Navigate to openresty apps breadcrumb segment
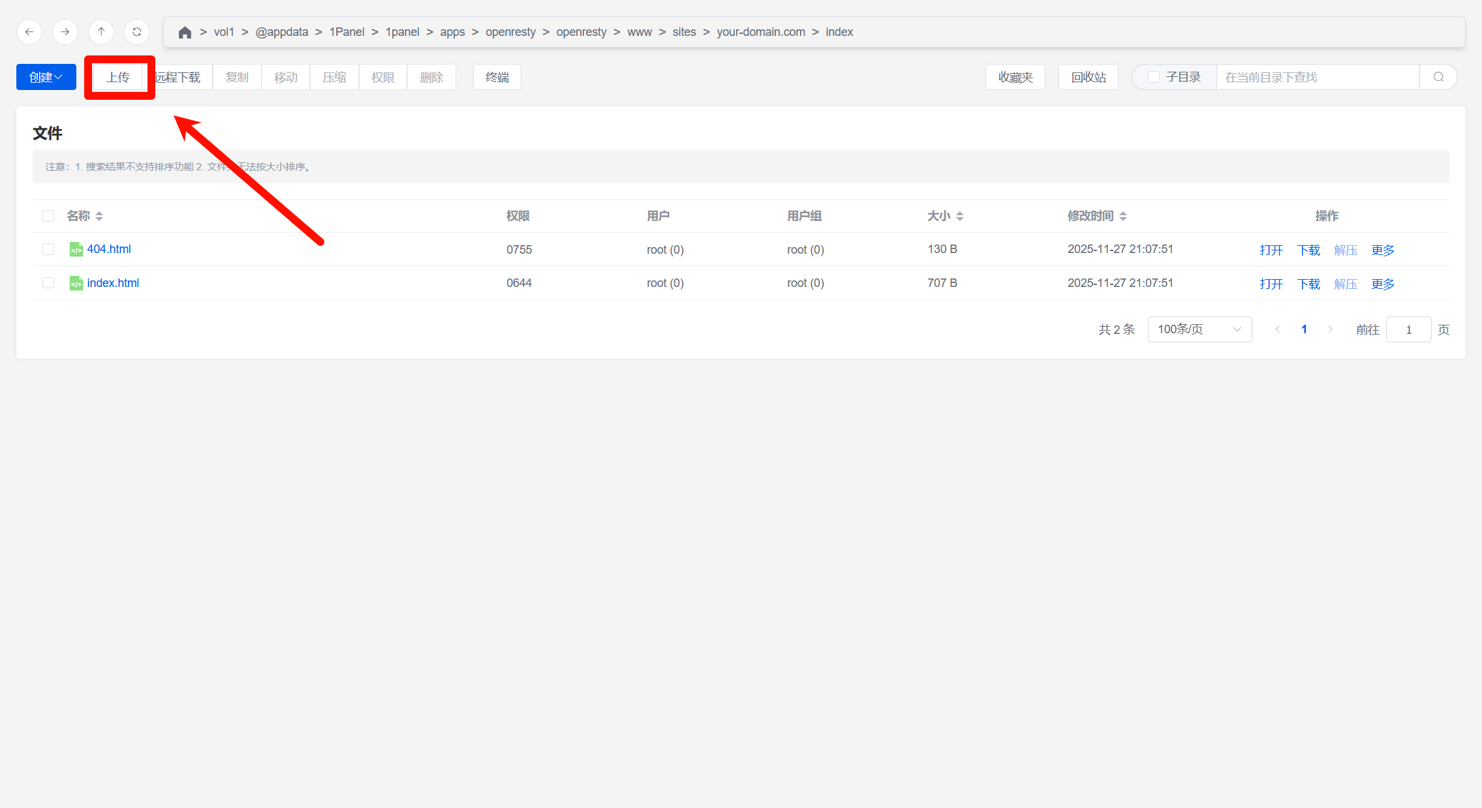Viewport: 1482px width, 808px height. pos(510,32)
